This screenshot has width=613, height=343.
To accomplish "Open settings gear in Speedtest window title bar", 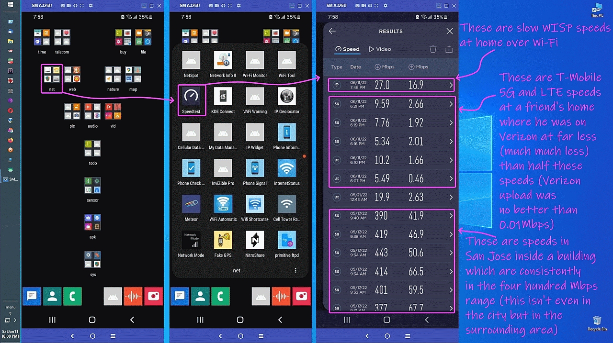I will point(385,5).
